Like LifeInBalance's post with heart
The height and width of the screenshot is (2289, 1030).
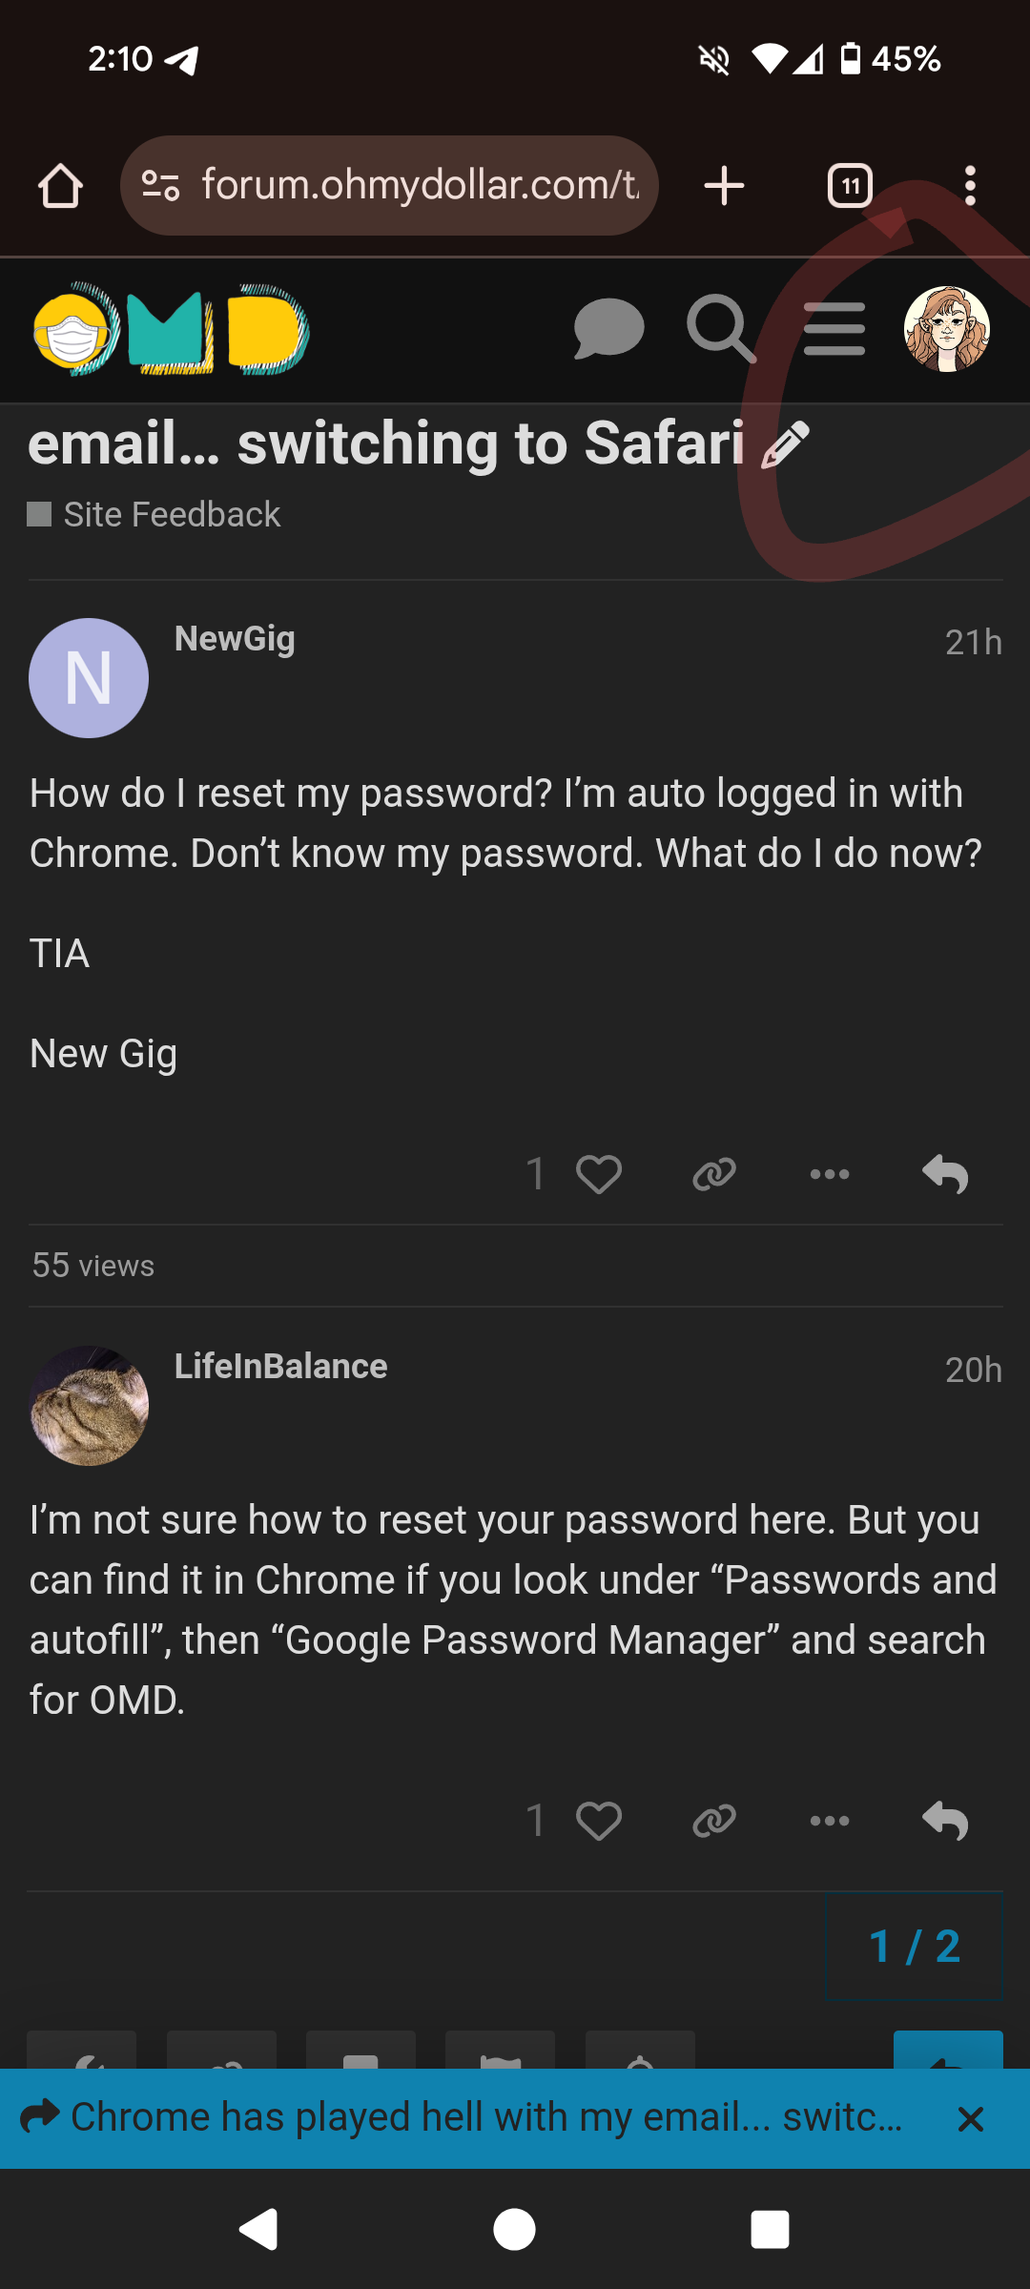coord(598,1821)
